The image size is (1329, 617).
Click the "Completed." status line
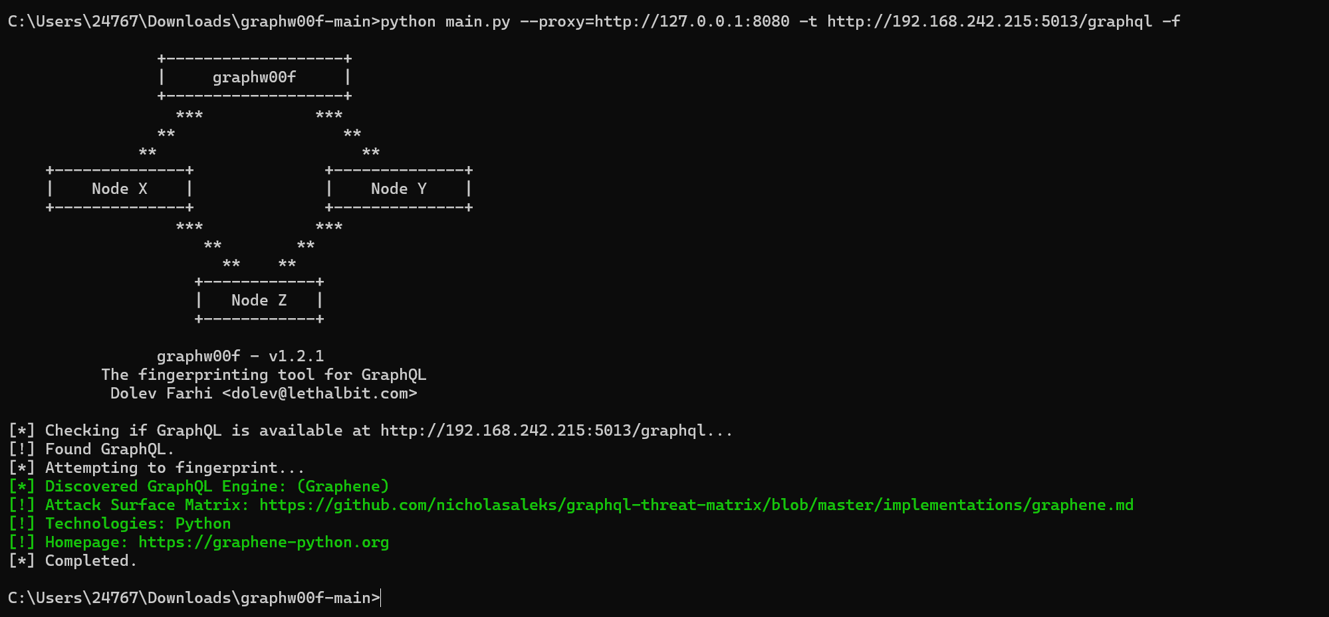point(90,561)
